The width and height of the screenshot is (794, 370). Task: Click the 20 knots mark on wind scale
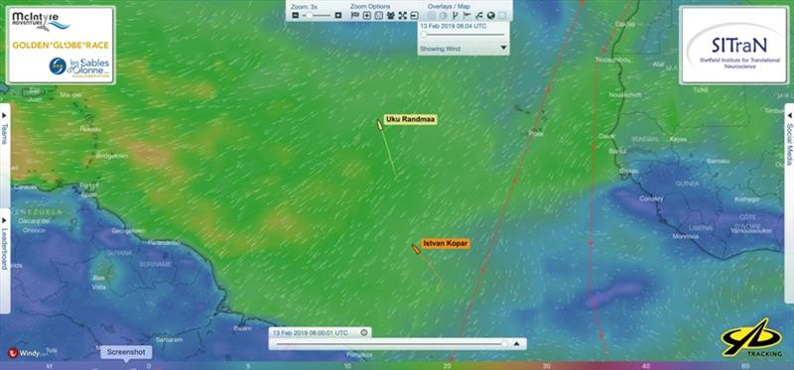pos(448,365)
